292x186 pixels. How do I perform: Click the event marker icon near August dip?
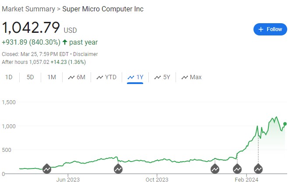(x=118, y=168)
